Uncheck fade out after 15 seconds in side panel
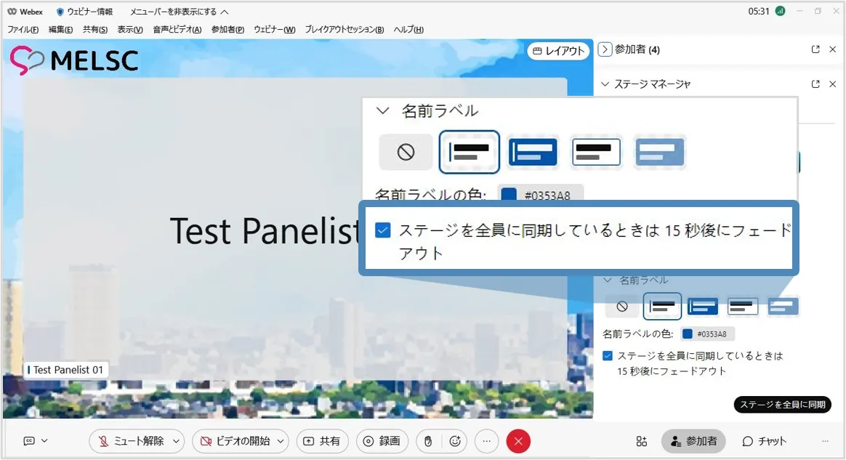Image resolution: width=846 pixels, height=460 pixels. pyautogui.click(x=608, y=356)
